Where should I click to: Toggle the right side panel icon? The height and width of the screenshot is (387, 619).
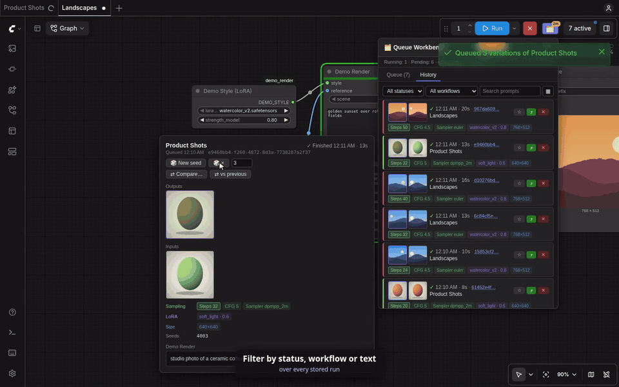click(607, 28)
